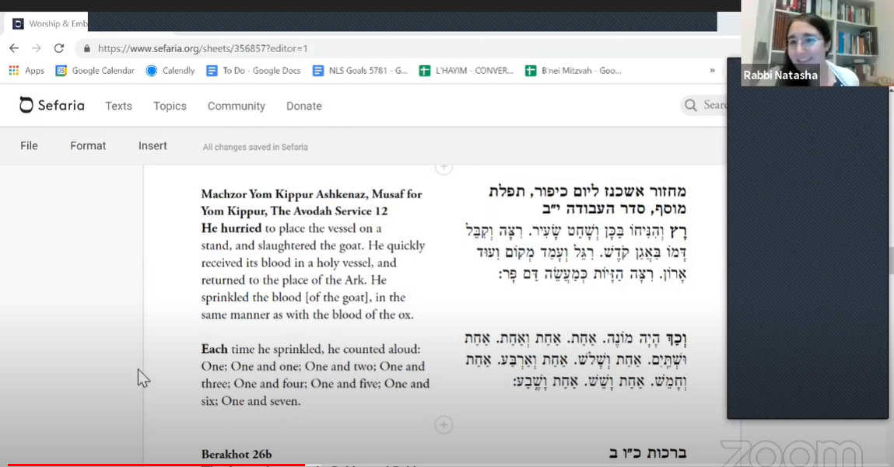
Task: Click the sefaria.org URL address field
Action: [202, 48]
